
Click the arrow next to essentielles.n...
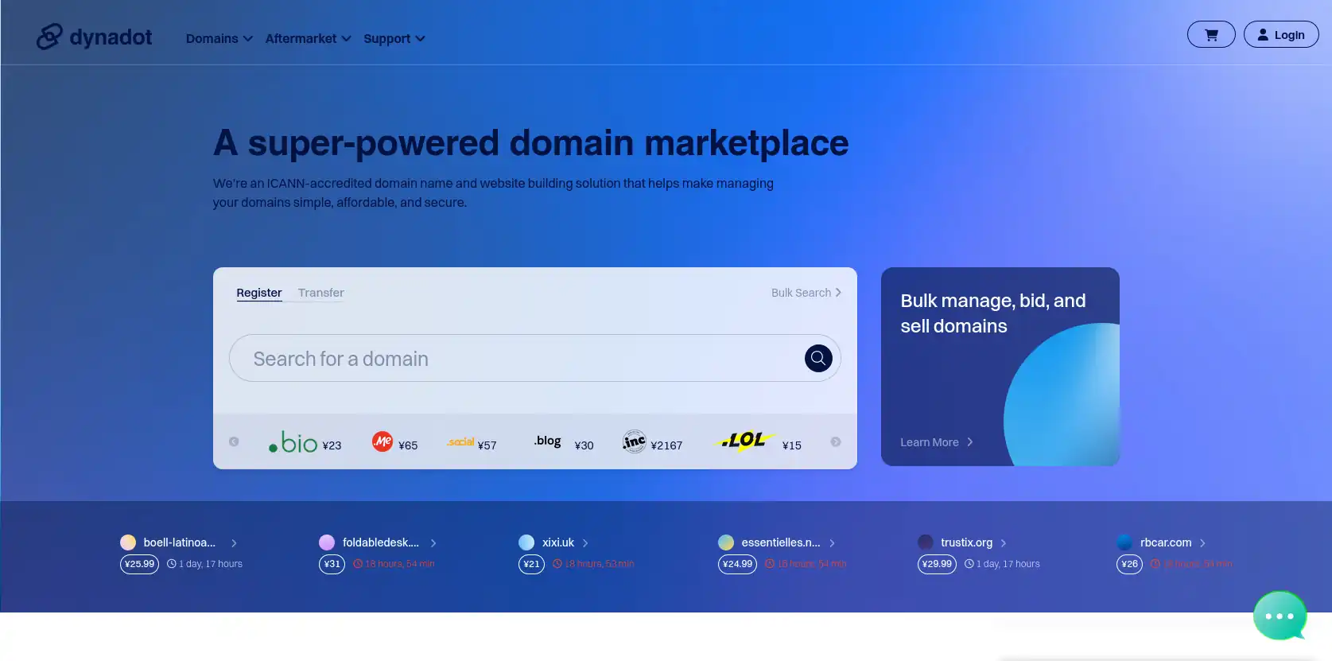click(833, 543)
